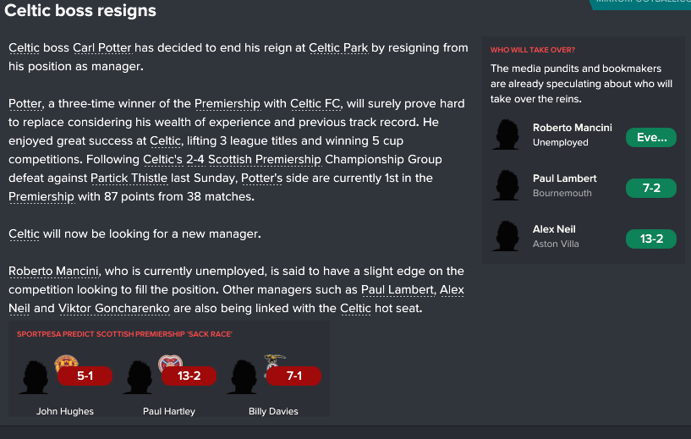
Task: Click the green 7-2 odds badge
Action: 651,189
